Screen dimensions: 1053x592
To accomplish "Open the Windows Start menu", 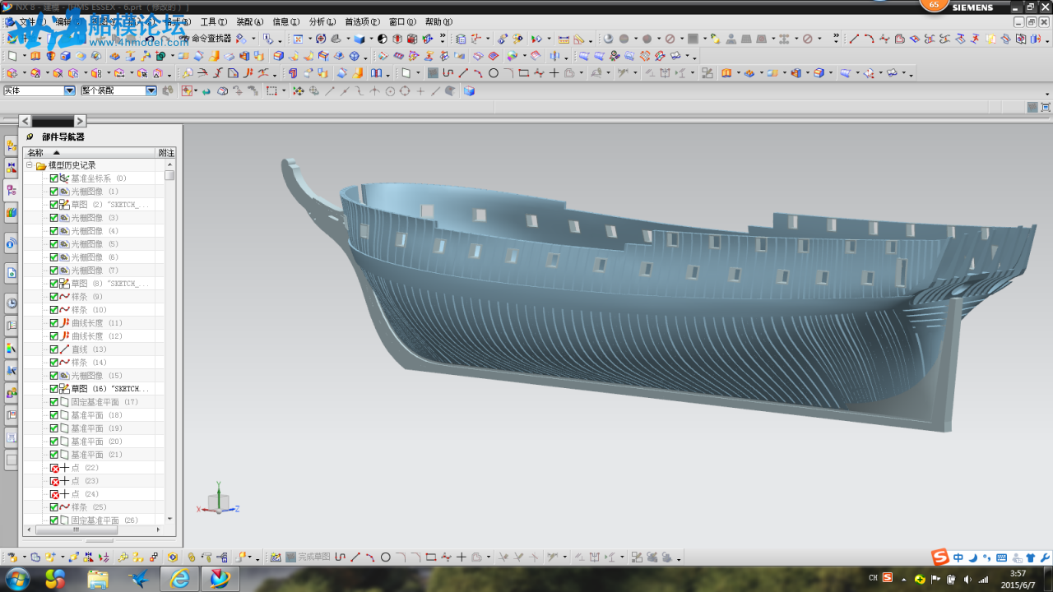I will pos(18,579).
